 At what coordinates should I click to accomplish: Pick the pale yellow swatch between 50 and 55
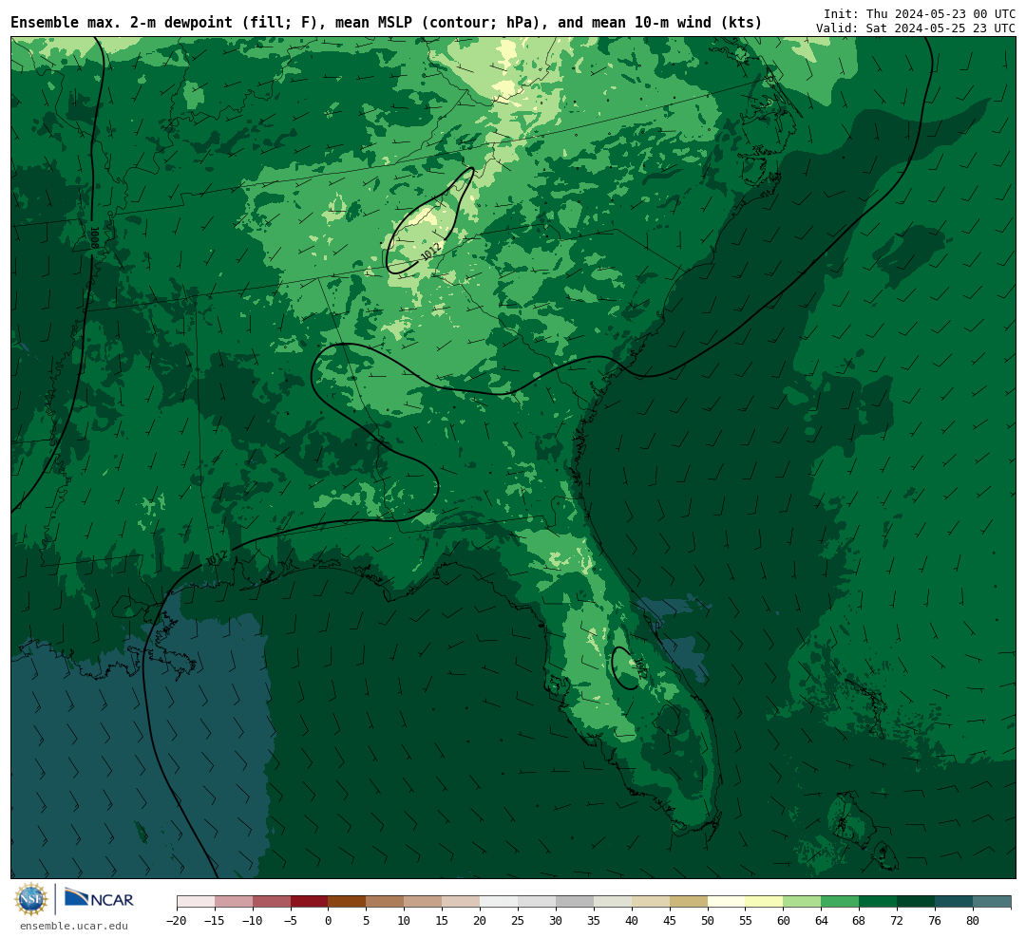727,902
